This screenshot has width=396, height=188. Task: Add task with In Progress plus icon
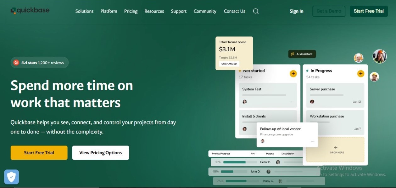tap(361, 74)
